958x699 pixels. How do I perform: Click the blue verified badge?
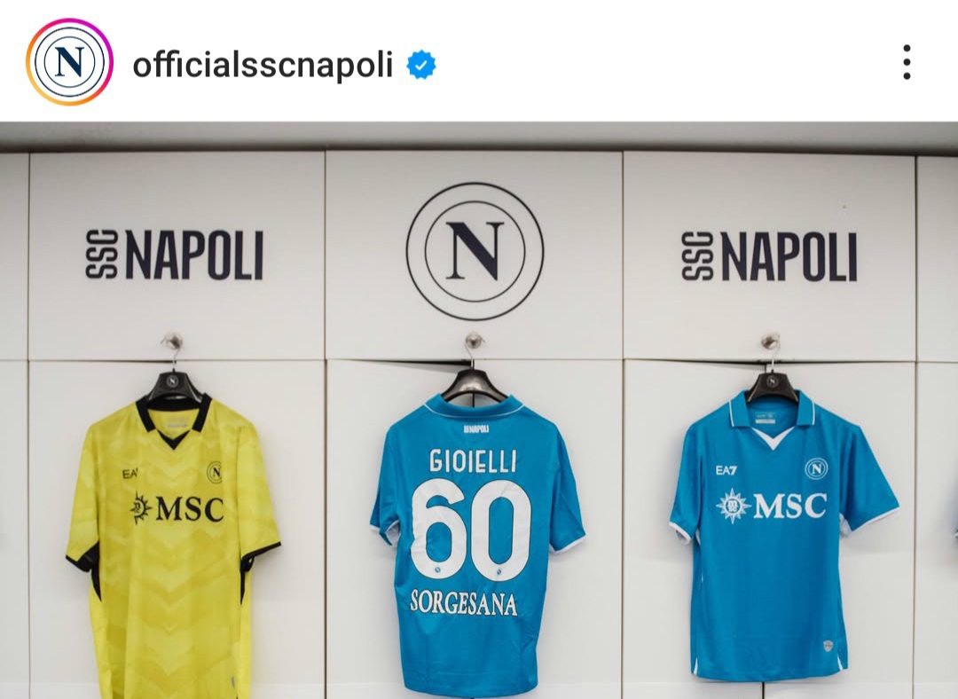[x=421, y=64]
